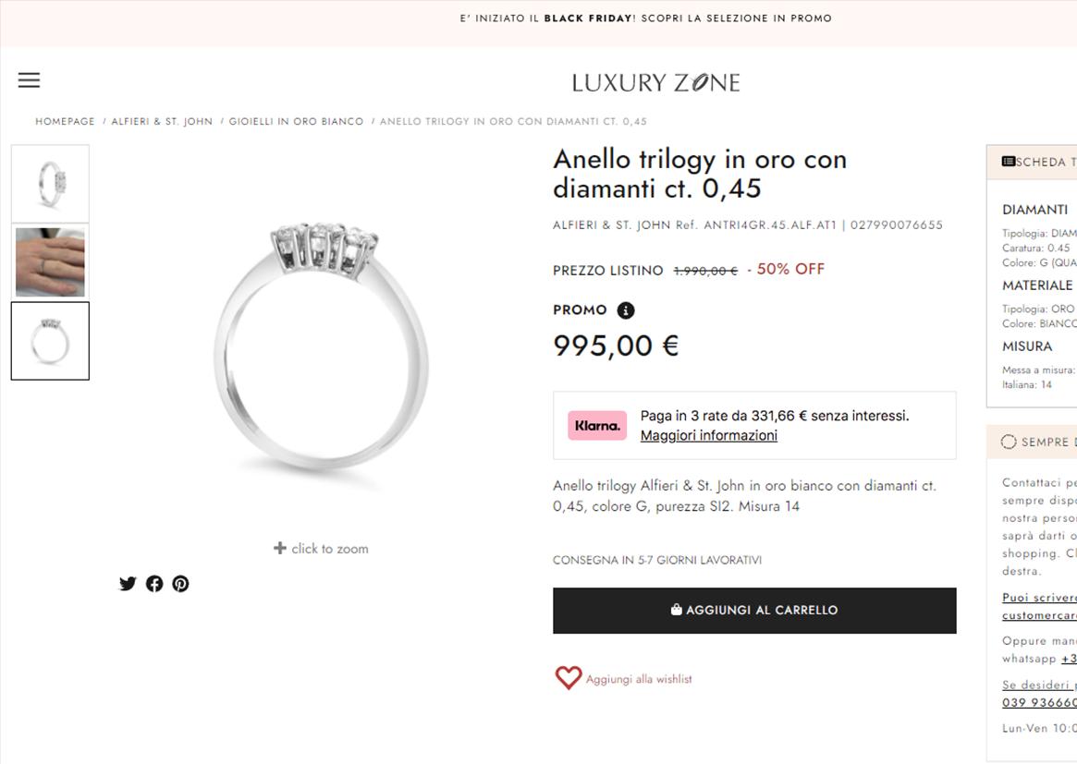The image size is (1077, 764).
Task: Open the Scheda Tecnica tab
Action: 1035,163
